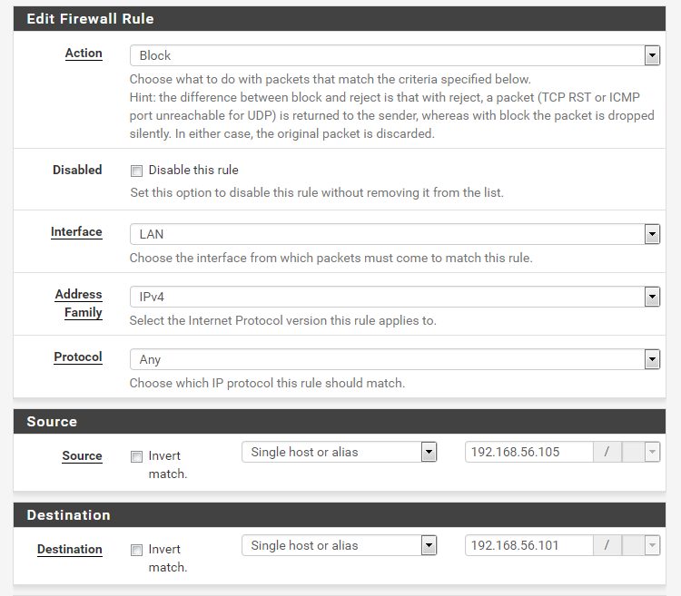Click the Protocol dropdown arrow button
The image size is (681, 596).
(652, 359)
